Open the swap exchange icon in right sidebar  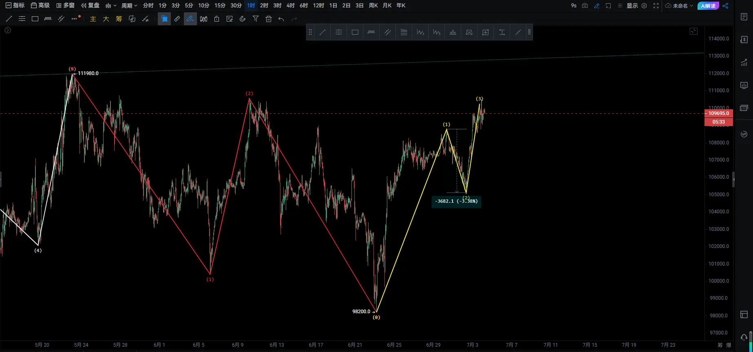(x=744, y=134)
